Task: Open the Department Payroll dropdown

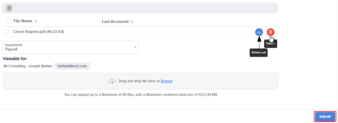Action: [70, 47]
